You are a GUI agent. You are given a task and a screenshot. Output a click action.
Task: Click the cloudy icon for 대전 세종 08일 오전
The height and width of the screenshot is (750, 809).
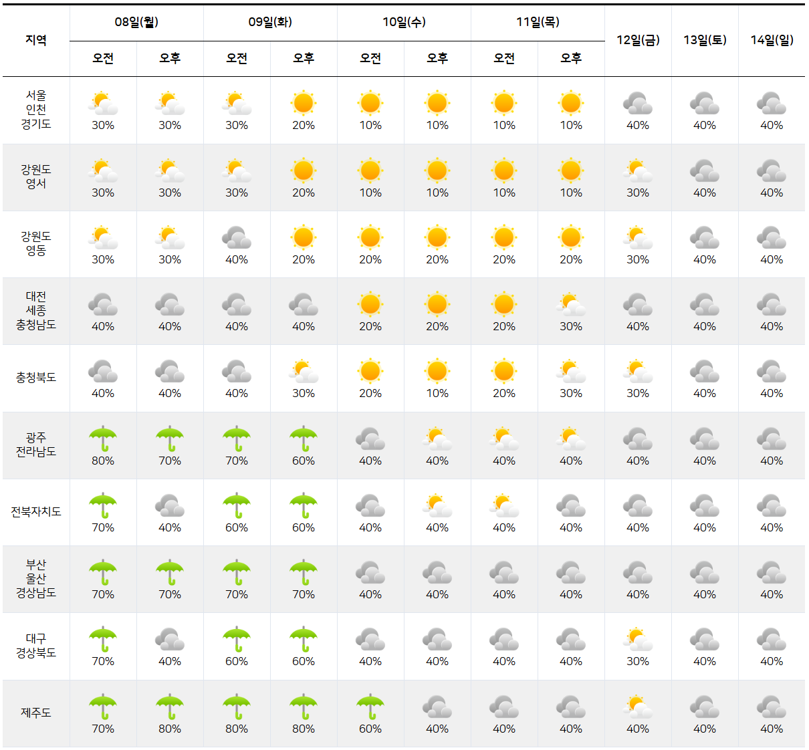103,304
